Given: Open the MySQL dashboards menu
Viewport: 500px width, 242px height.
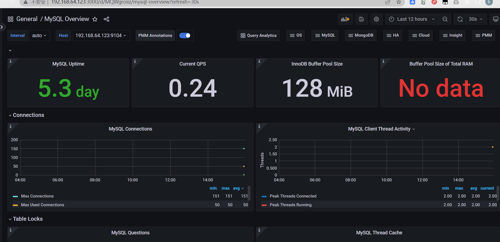Looking at the screenshot, I should tap(325, 36).
